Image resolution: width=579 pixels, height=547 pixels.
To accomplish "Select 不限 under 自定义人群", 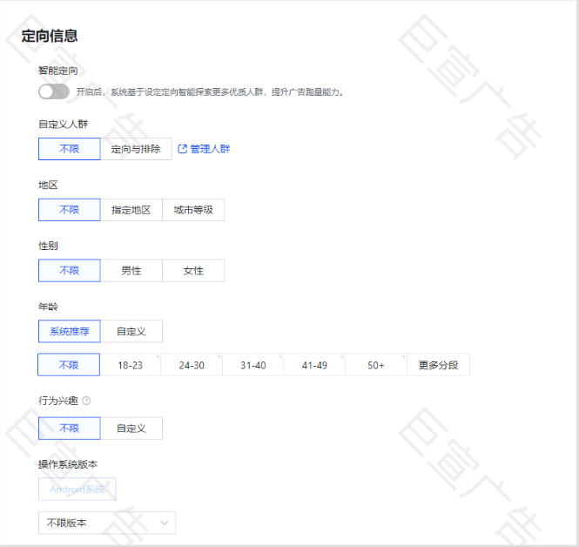I will point(70,149).
